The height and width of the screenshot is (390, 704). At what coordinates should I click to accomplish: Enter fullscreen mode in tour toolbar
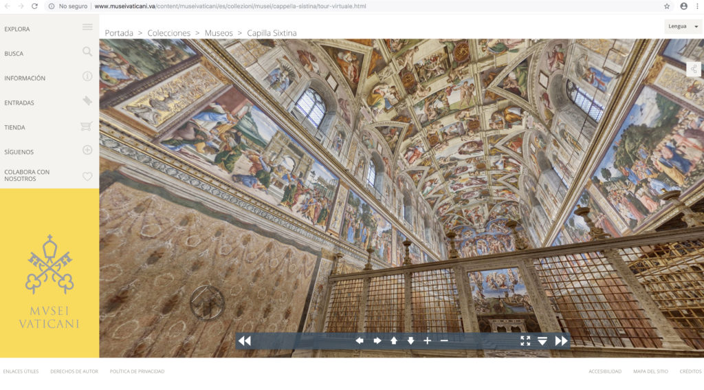(525, 341)
